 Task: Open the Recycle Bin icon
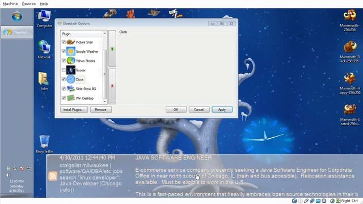[44, 144]
